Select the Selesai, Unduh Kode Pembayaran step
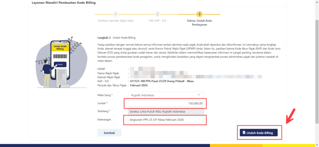The width and height of the screenshot is (319, 147). [x=199, y=23]
